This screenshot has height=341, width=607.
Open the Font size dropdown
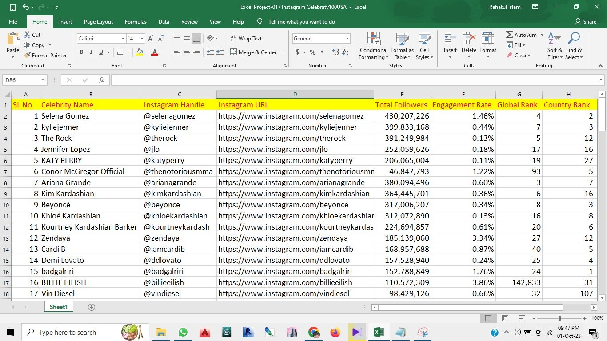[x=142, y=39]
